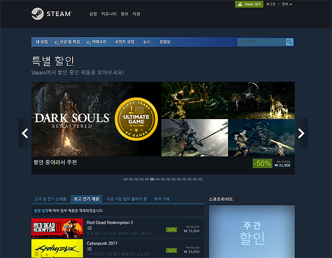
Task: Click Cyberpunk 2077 price ₩ 33,000
Action: pyautogui.click(x=192, y=252)
